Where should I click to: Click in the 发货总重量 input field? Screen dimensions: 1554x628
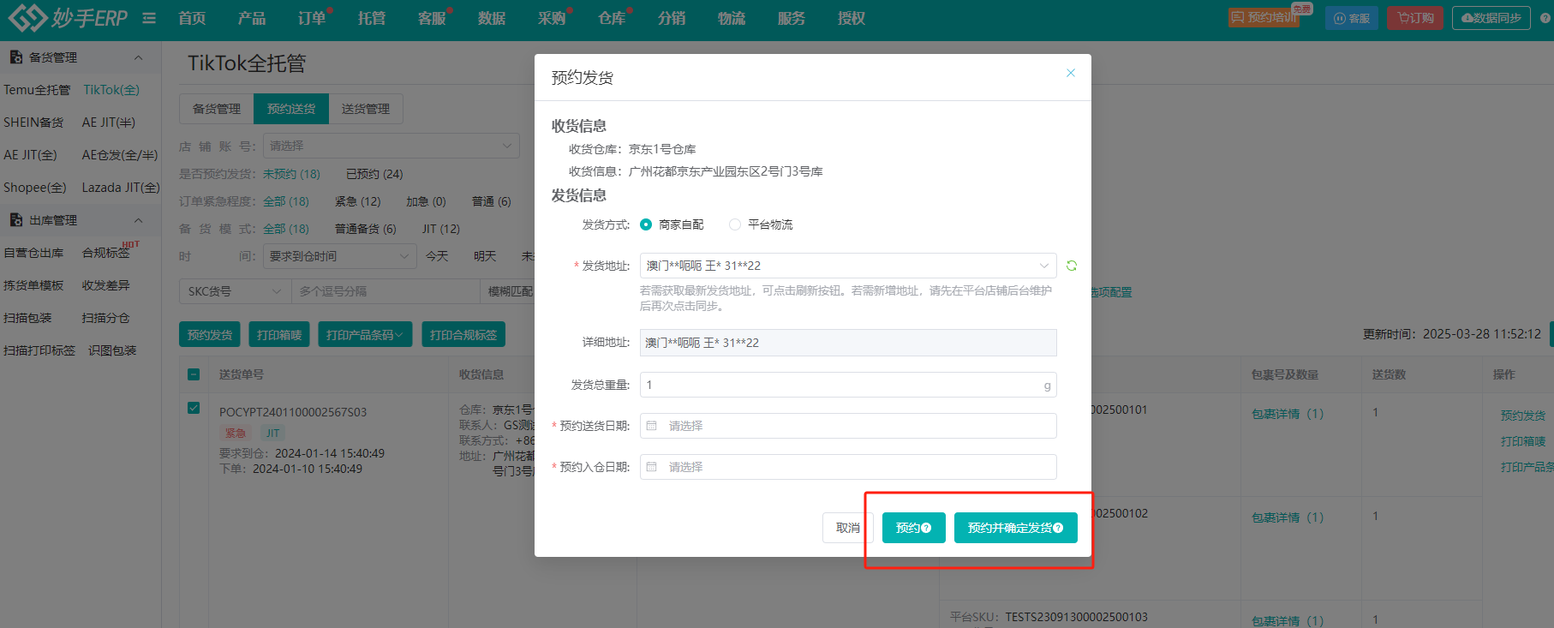click(x=848, y=385)
